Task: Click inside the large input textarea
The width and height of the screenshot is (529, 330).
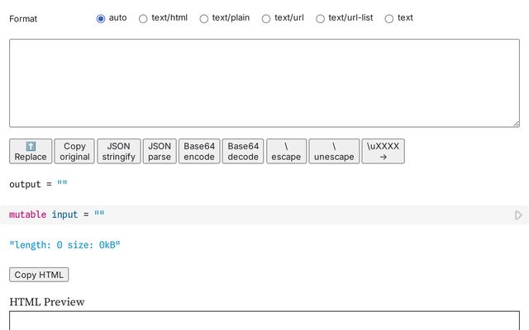Action: pos(264,82)
